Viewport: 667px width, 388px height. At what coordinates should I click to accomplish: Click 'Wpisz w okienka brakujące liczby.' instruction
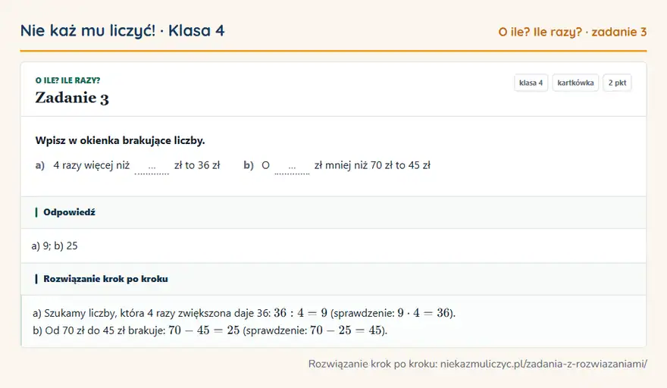[x=120, y=140]
